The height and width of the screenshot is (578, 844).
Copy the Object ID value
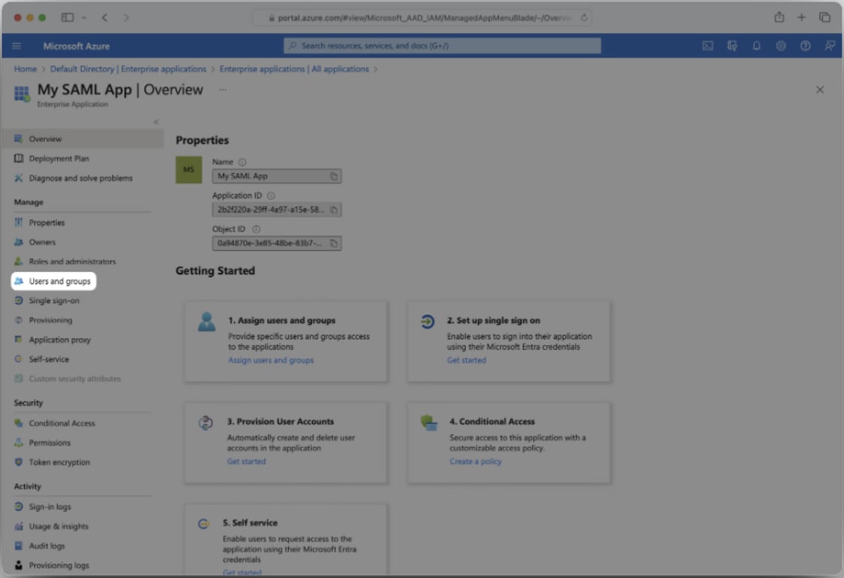[x=334, y=243]
